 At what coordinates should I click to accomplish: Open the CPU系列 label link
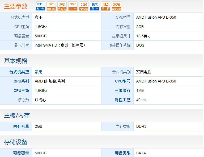pos(21,81)
